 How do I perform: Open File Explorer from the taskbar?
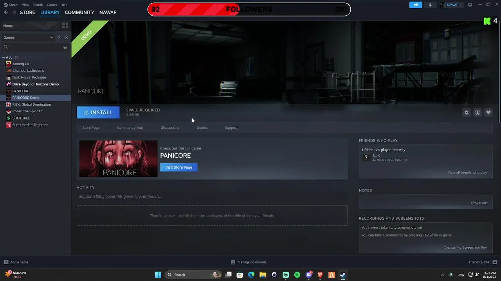coord(263,275)
